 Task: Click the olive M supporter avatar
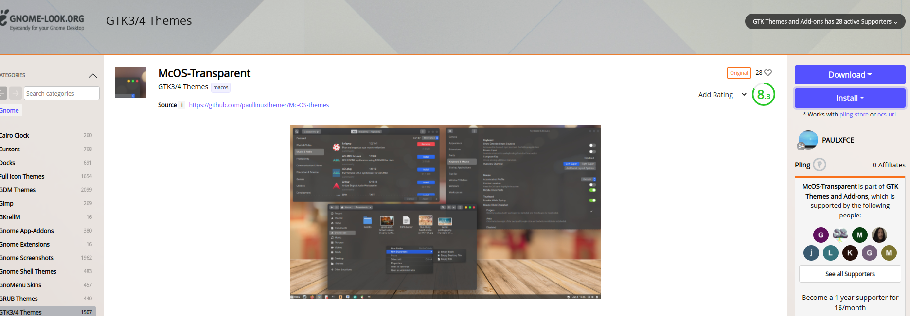click(x=889, y=253)
